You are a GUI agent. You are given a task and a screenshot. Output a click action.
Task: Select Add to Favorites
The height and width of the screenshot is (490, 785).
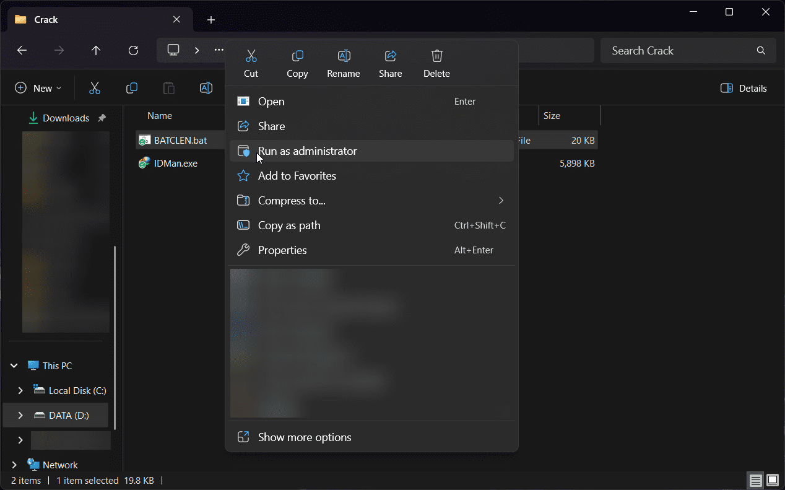(x=371, y=176)
